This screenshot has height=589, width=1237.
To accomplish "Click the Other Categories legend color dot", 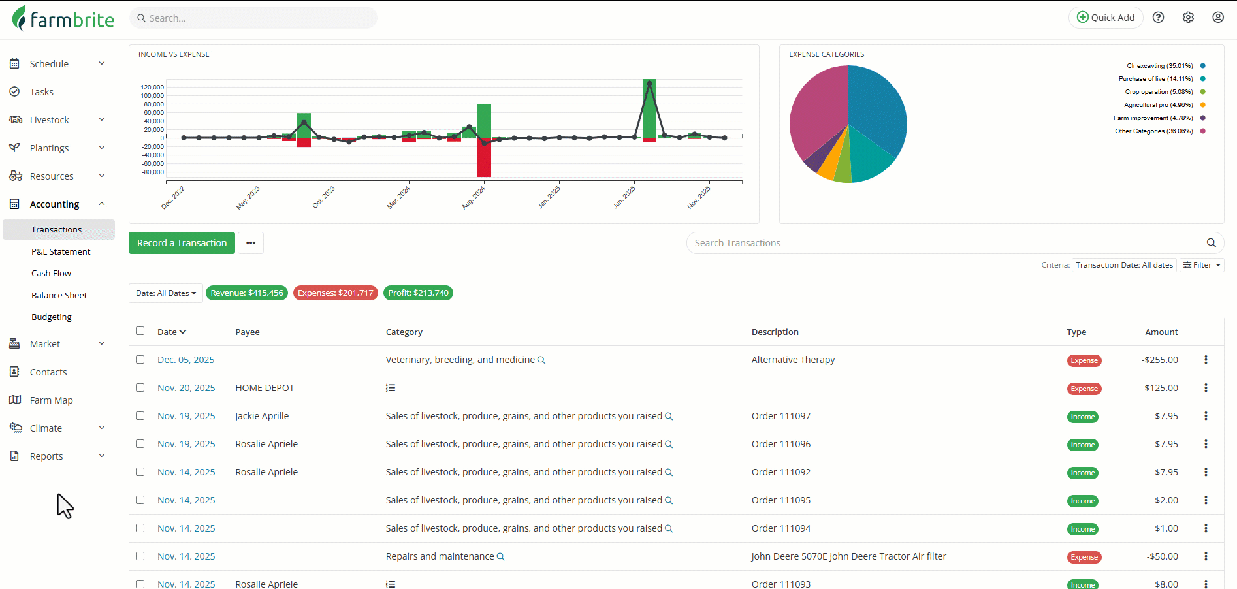I will 1202,131.
